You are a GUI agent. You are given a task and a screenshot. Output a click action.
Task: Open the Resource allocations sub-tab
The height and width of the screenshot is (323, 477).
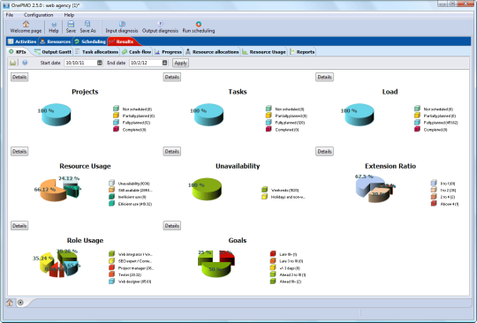[212, 52]
